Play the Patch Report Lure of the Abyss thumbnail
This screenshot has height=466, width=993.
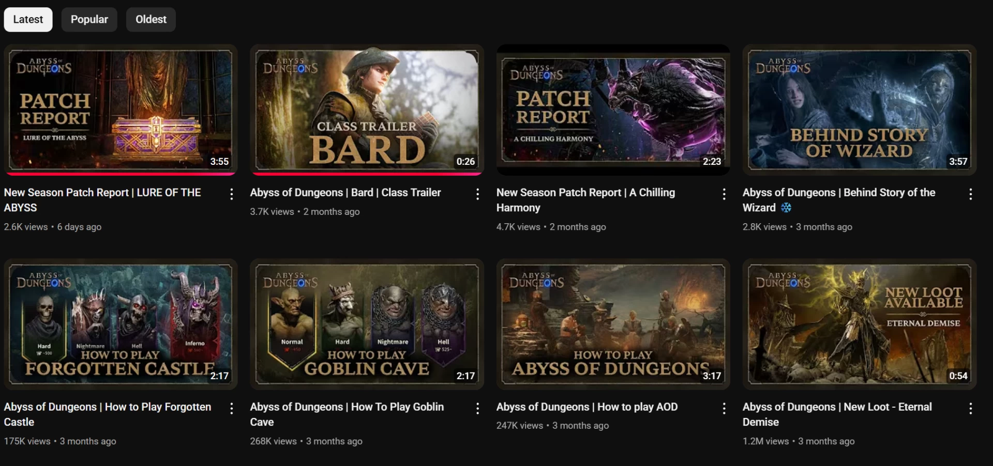click(x=121, y=110)
